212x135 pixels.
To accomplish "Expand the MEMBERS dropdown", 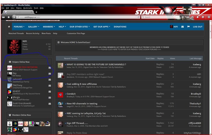I will coord(49,27).
